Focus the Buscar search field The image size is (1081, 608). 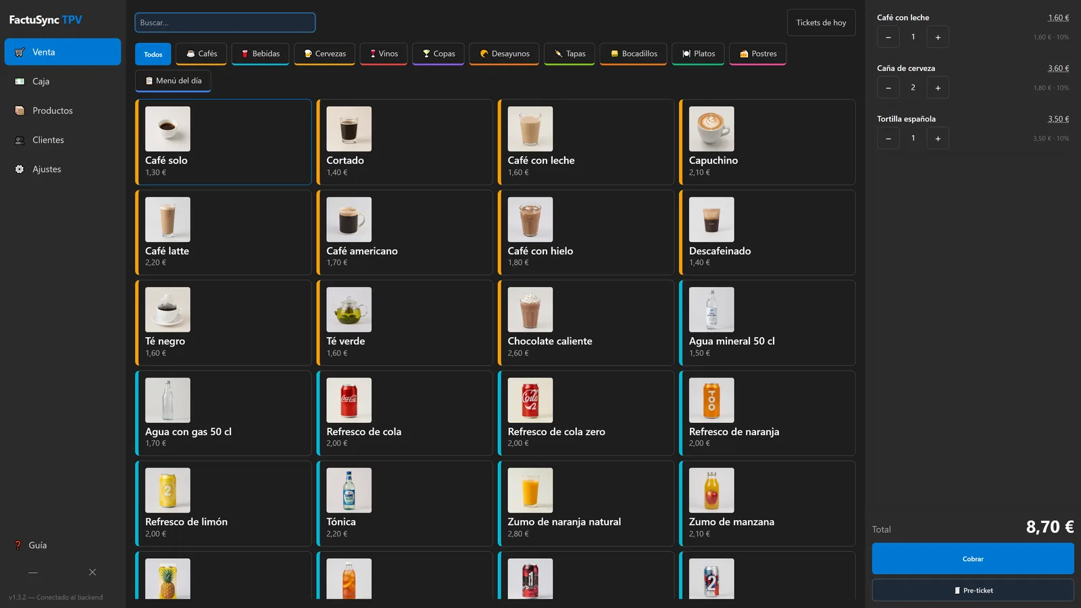point(225,23)
